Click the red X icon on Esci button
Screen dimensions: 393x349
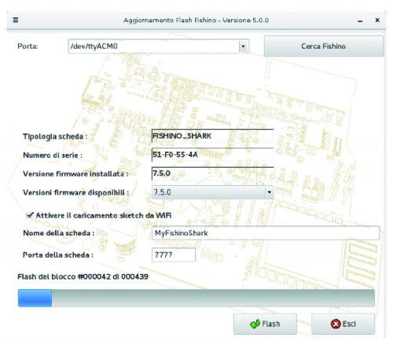336,324
